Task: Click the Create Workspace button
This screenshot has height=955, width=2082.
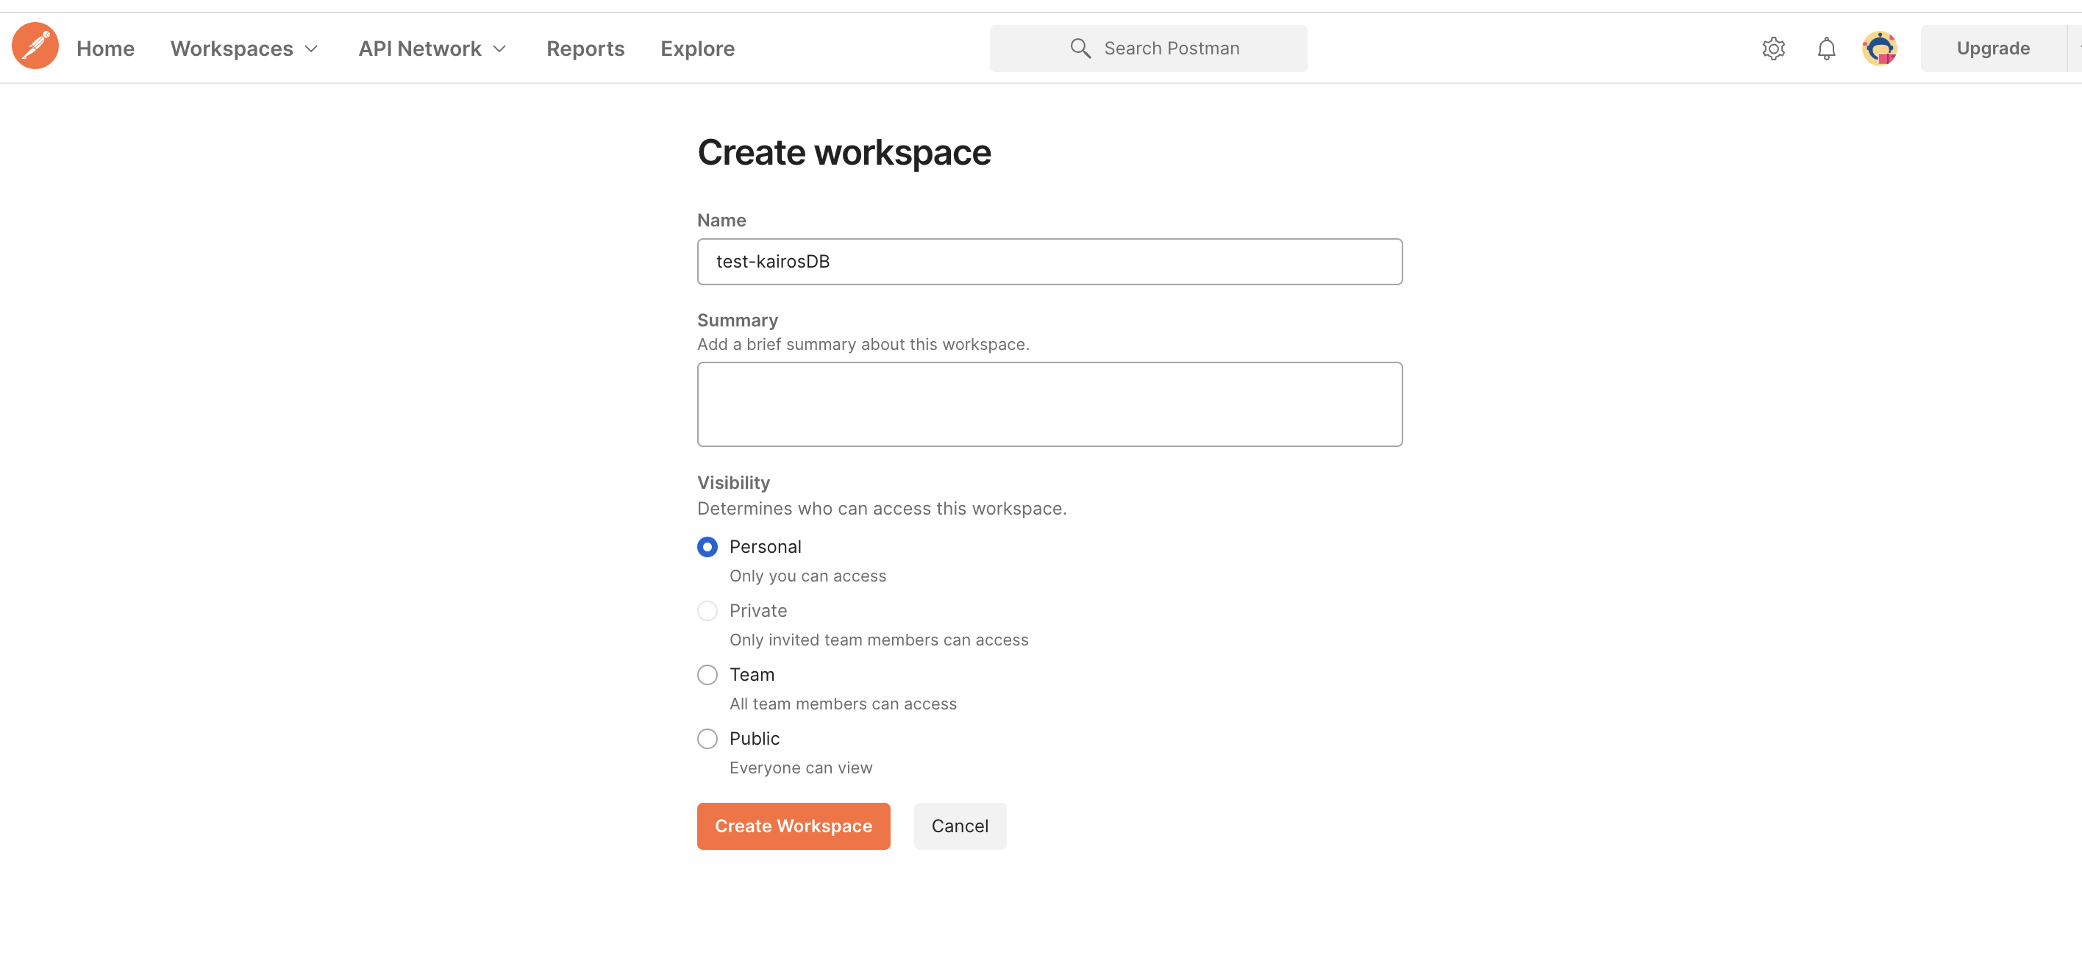Action: tap(794, 825)
